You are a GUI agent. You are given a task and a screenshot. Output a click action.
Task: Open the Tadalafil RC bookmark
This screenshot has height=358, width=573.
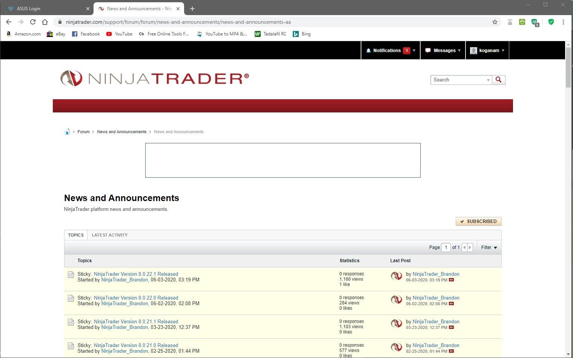[x=270, y=34]
